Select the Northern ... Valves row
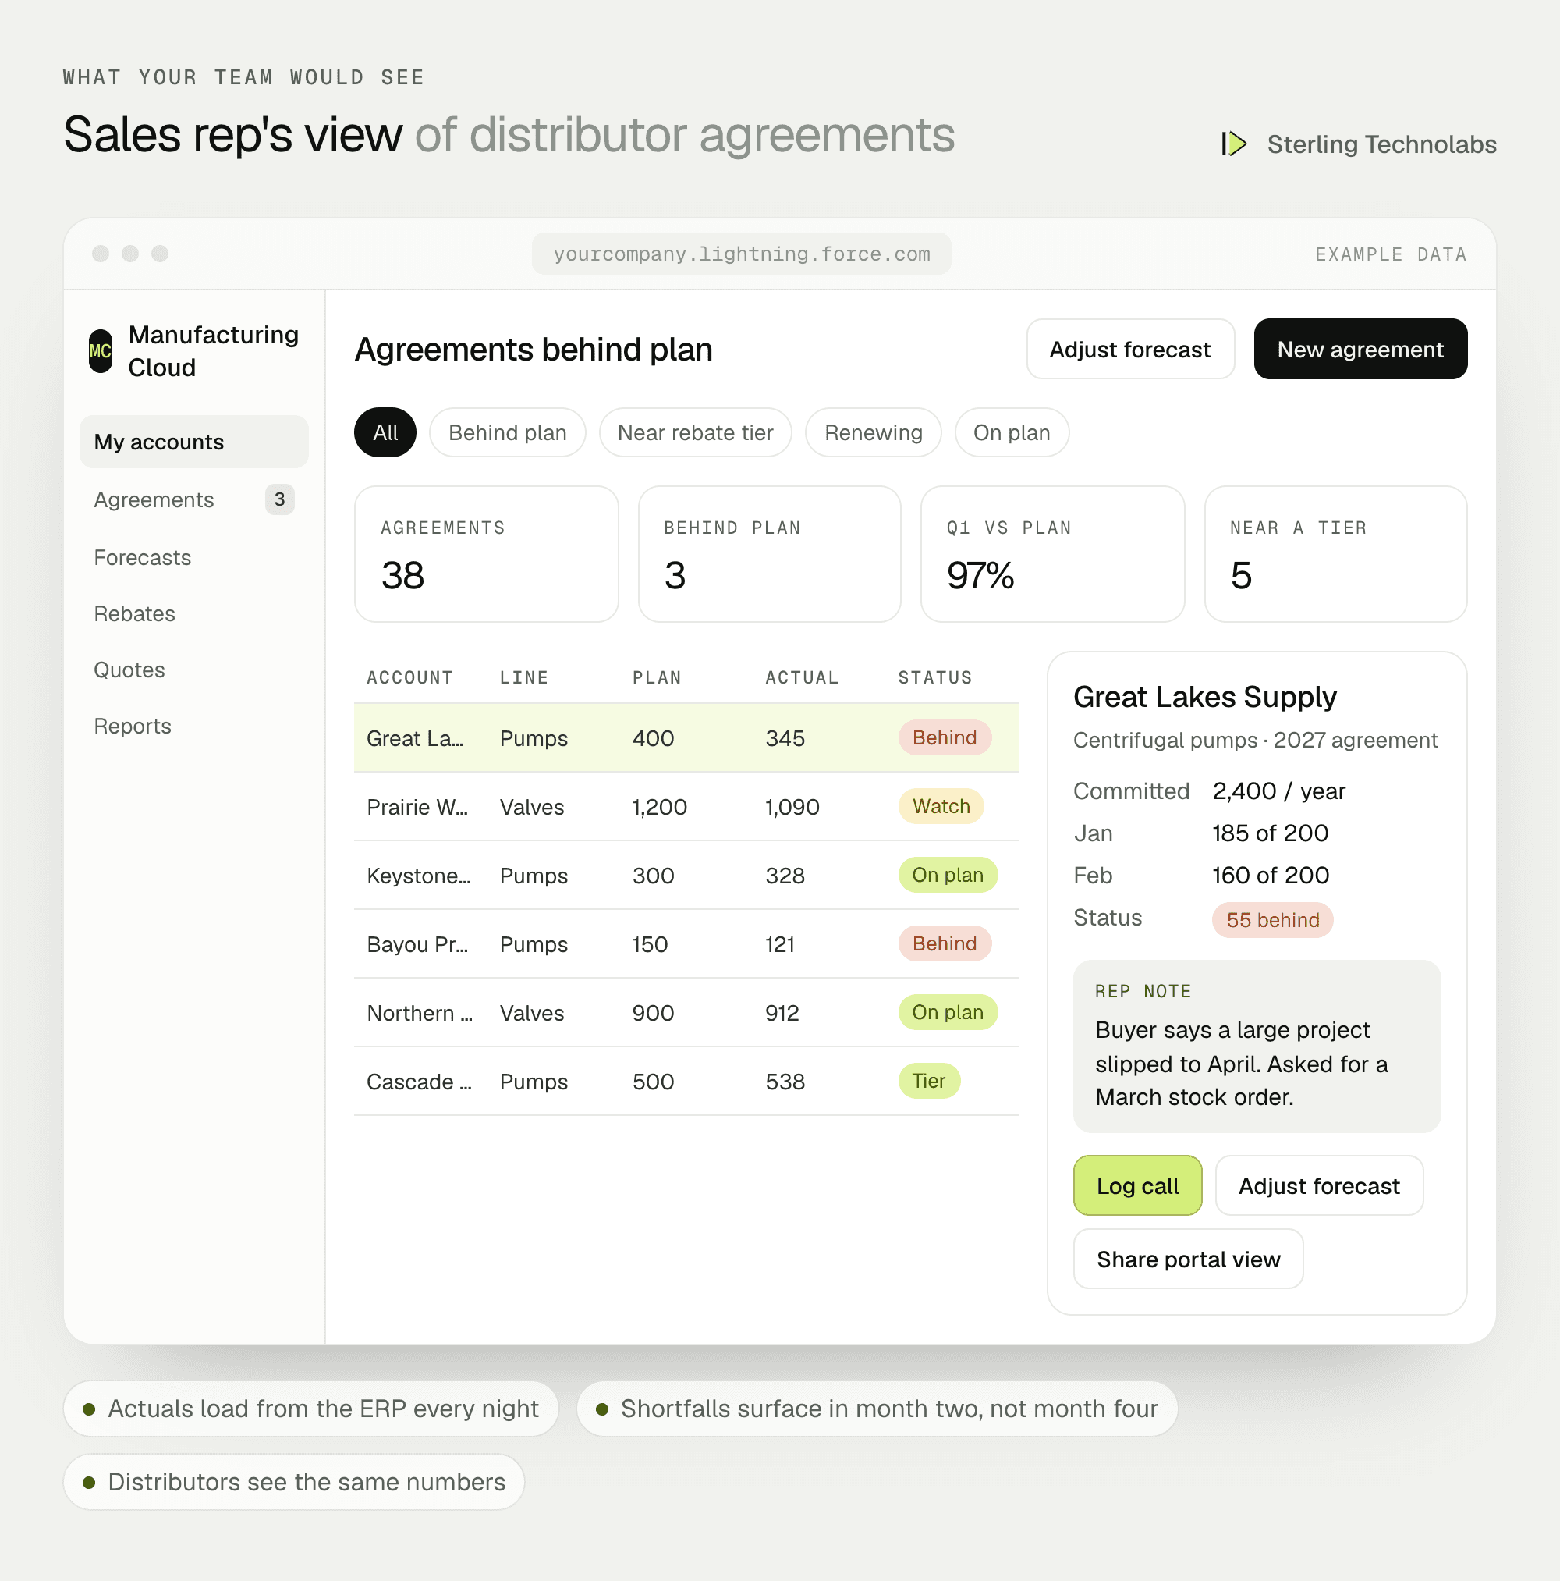 [686, 1013]
